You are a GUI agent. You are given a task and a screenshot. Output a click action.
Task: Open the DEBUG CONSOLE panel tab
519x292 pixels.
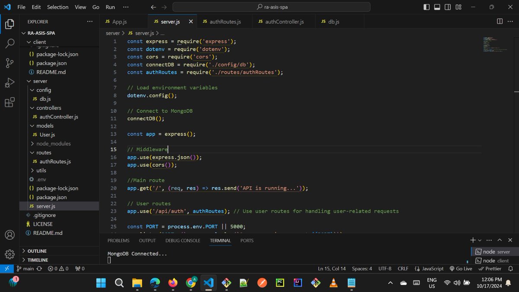[x=183, y=240]
